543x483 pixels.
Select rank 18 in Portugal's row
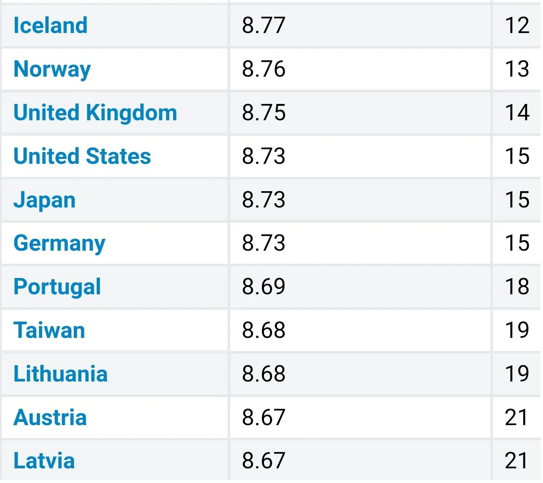(517, 287)
